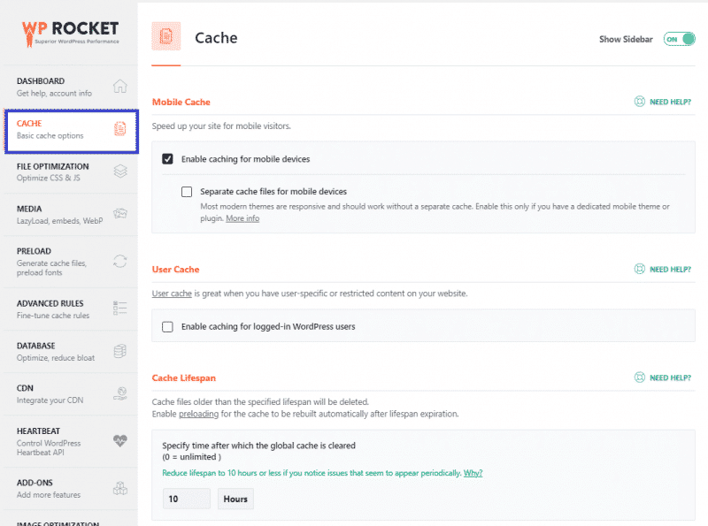Screen dimensions: 708x526
Task: Open the Hours unit dropdown
Action: (x=235, y=499)
